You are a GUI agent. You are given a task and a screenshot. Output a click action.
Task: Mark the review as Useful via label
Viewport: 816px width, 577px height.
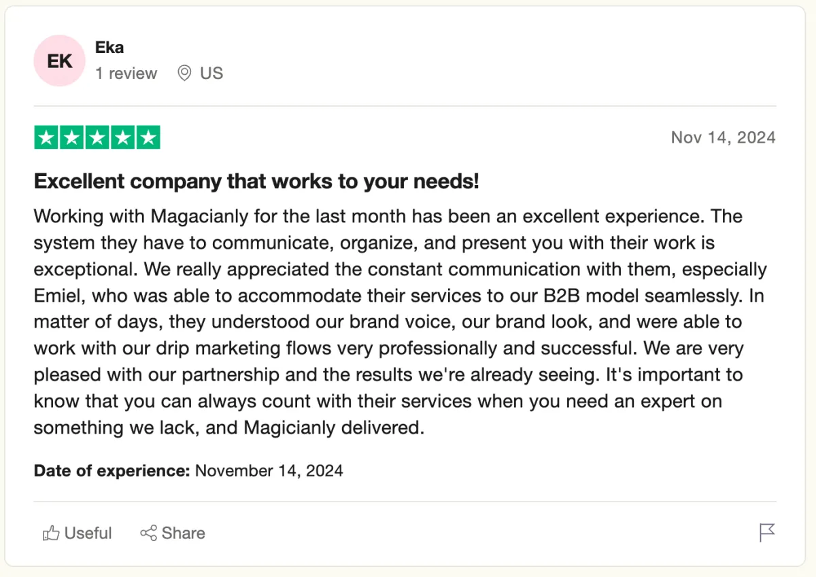point(88,534)
